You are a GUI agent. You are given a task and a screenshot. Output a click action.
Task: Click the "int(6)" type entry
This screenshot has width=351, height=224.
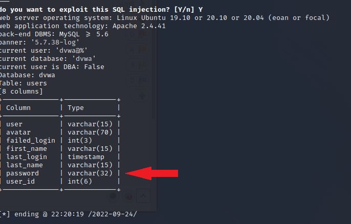[79, 182]
